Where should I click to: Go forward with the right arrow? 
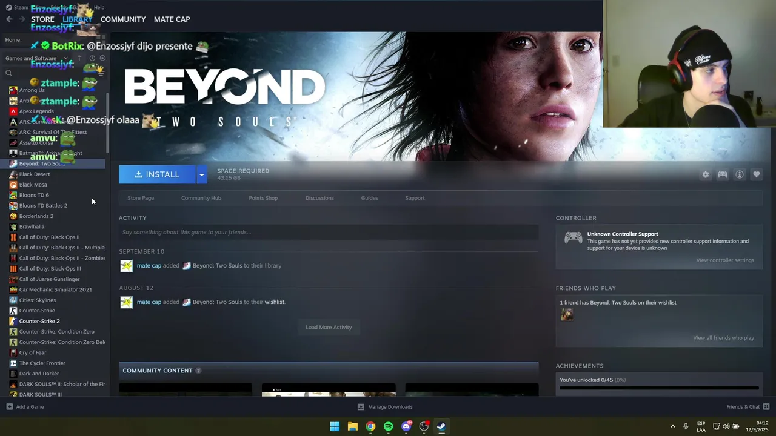point(22,19)
